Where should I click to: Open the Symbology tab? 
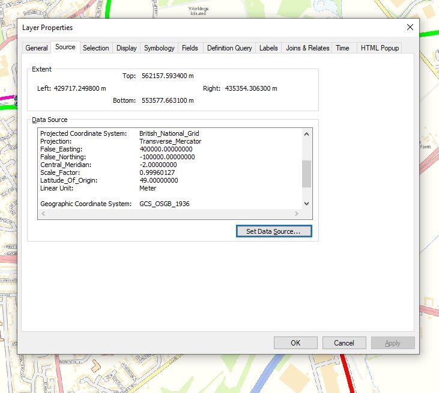[159, 48]
